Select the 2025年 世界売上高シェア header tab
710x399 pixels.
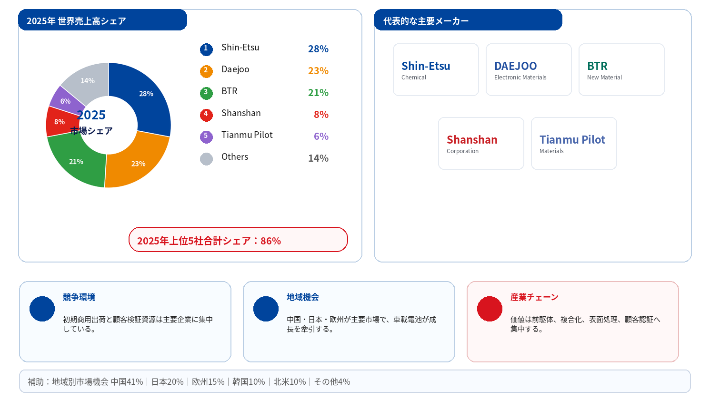pyautogui.click(x=102, y=20)
